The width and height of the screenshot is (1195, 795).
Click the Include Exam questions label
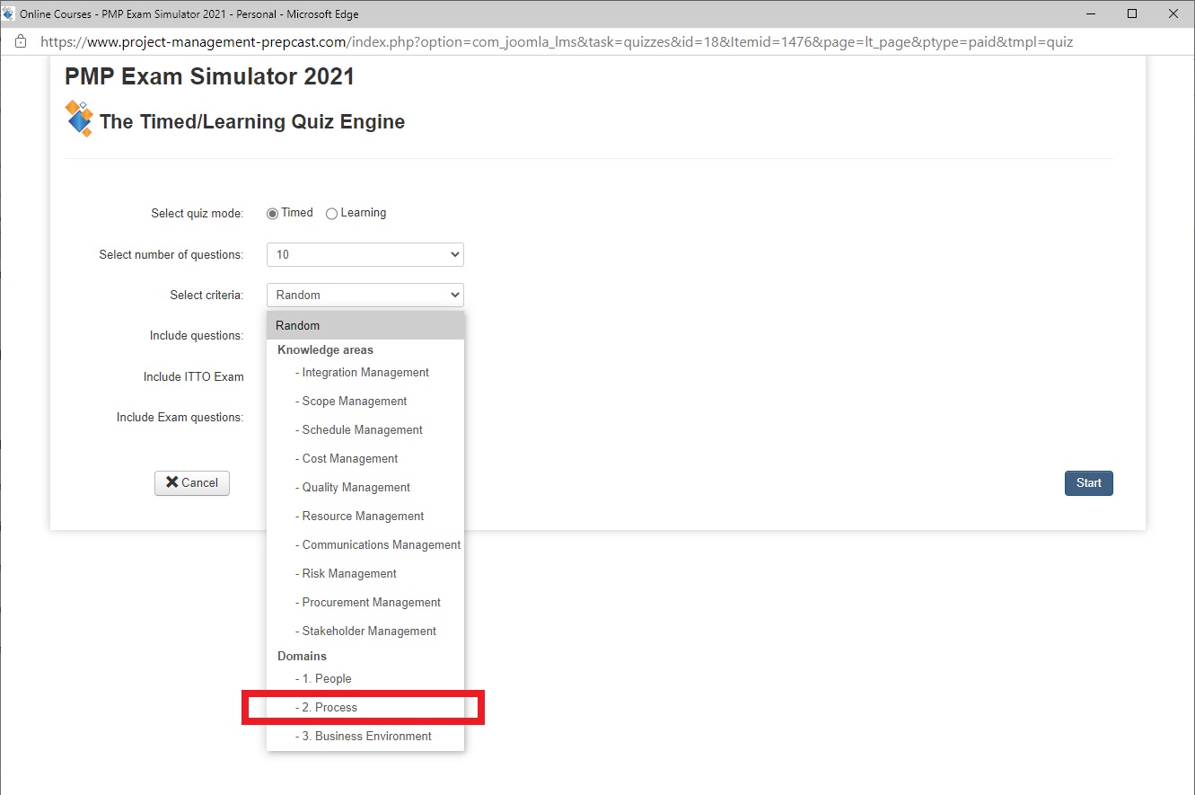pos(180,418)
